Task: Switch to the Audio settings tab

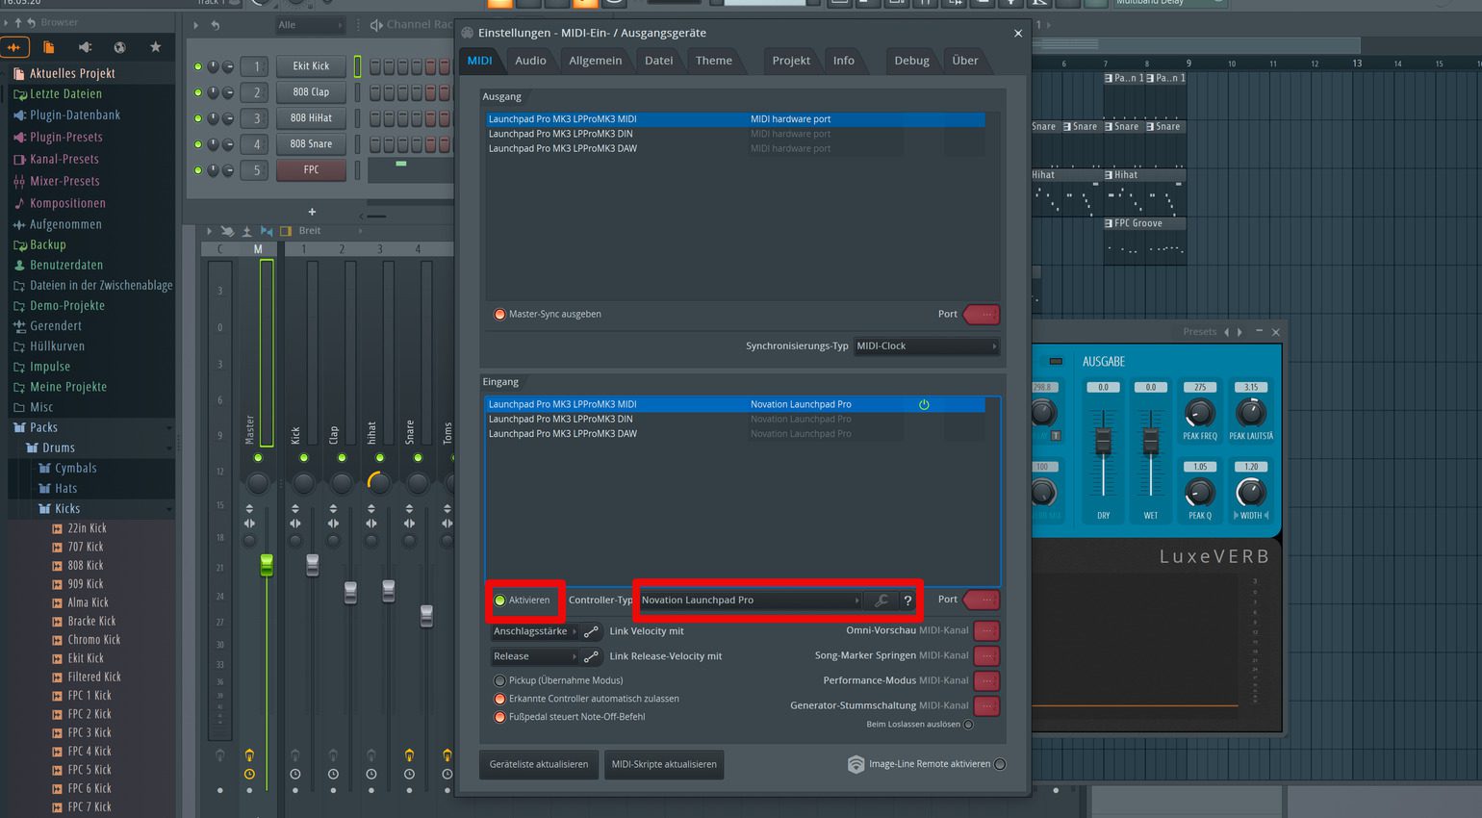Action: pyautogui.click(x=530, y=60)
